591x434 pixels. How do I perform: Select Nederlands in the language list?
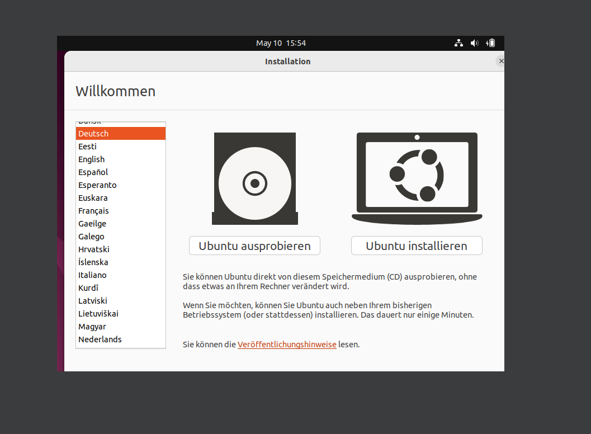click(x=121, y=339)
